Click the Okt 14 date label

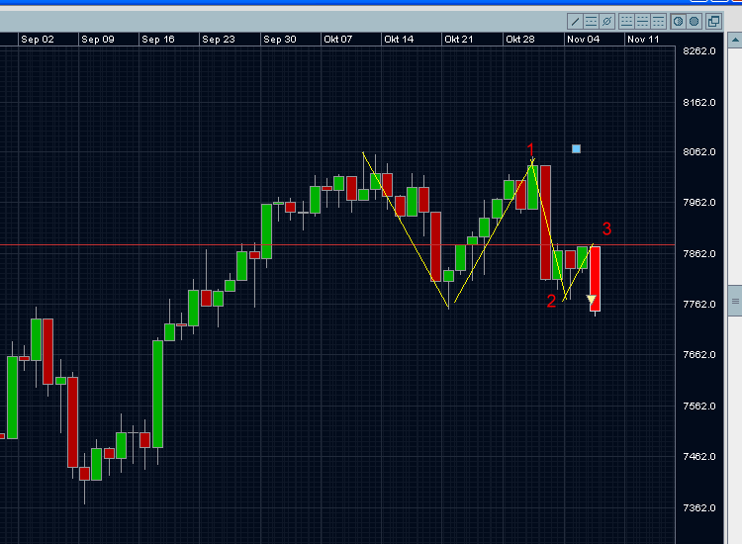tap(399, 40)
